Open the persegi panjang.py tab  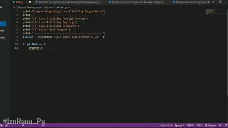coord(69,2)
